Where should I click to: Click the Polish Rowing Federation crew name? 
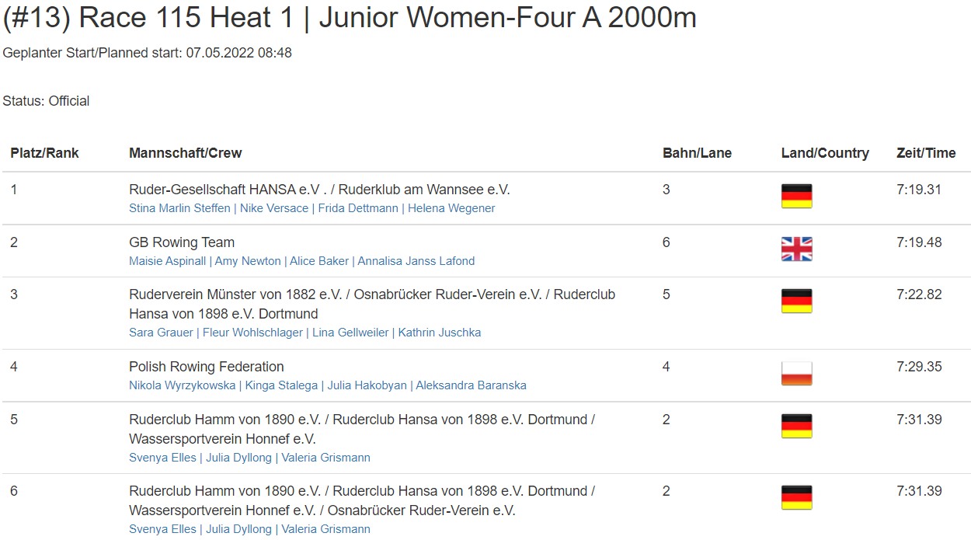point(207,367)
